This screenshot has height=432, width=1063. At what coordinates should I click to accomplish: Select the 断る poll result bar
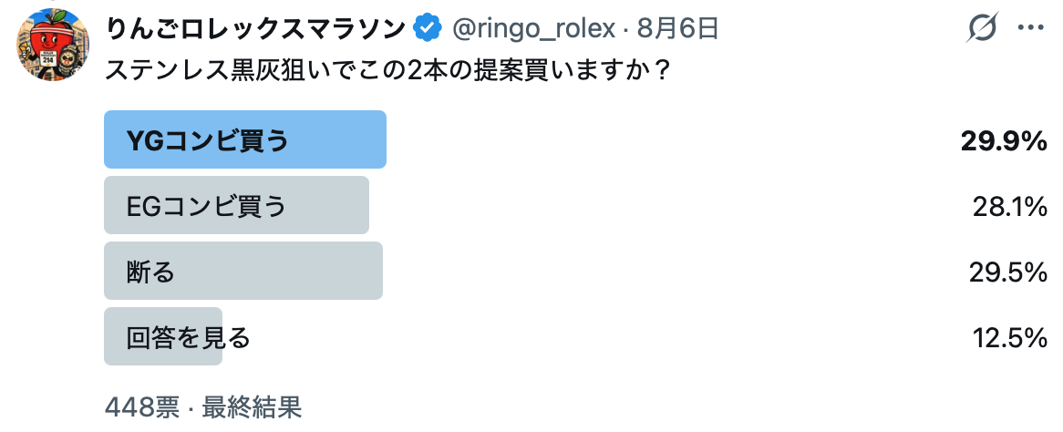(x=243, y=271)
